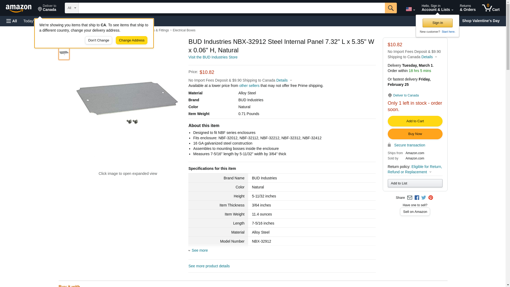The height and width of the screenshot is (287, 510).
Task: Open the All hamburger menu
Action: [12, 21]
